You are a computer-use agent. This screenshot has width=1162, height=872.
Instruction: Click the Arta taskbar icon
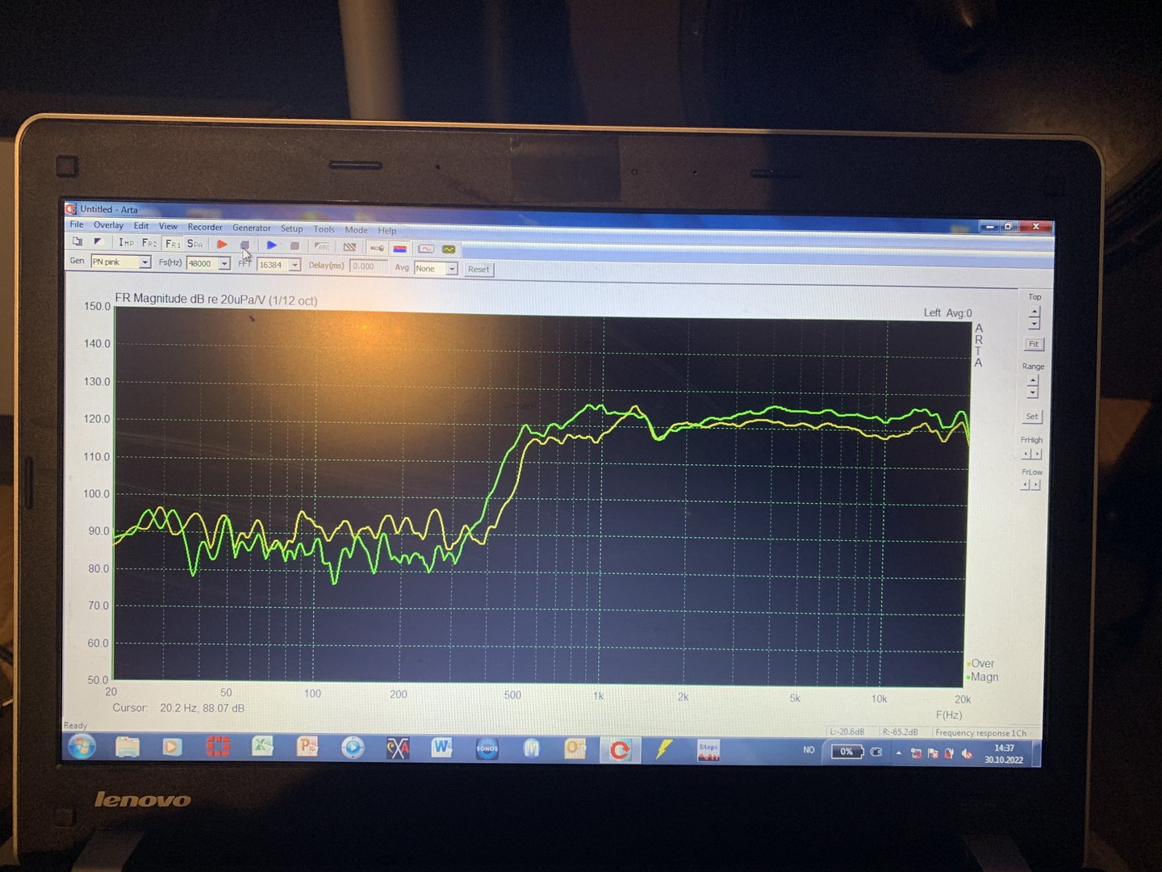click(620, 751)
